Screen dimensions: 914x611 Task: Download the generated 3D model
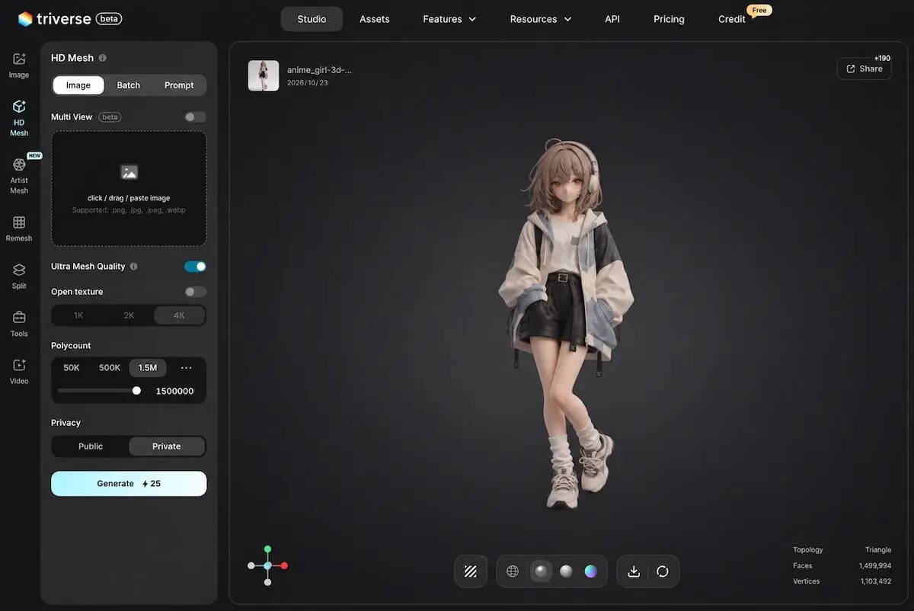coord(634,571)
